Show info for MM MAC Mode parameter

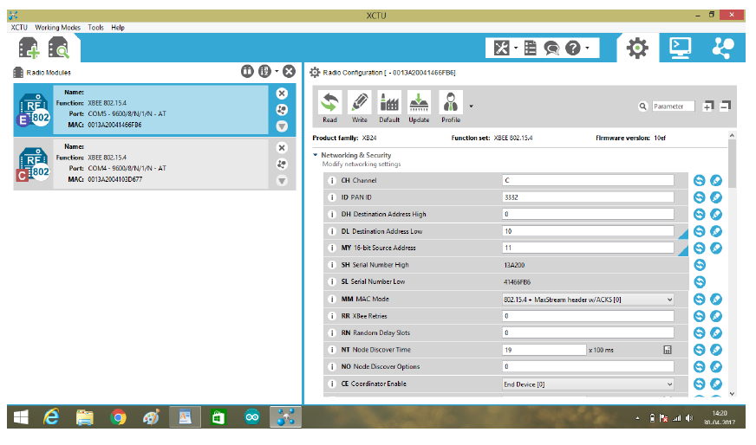pos(332,299)
